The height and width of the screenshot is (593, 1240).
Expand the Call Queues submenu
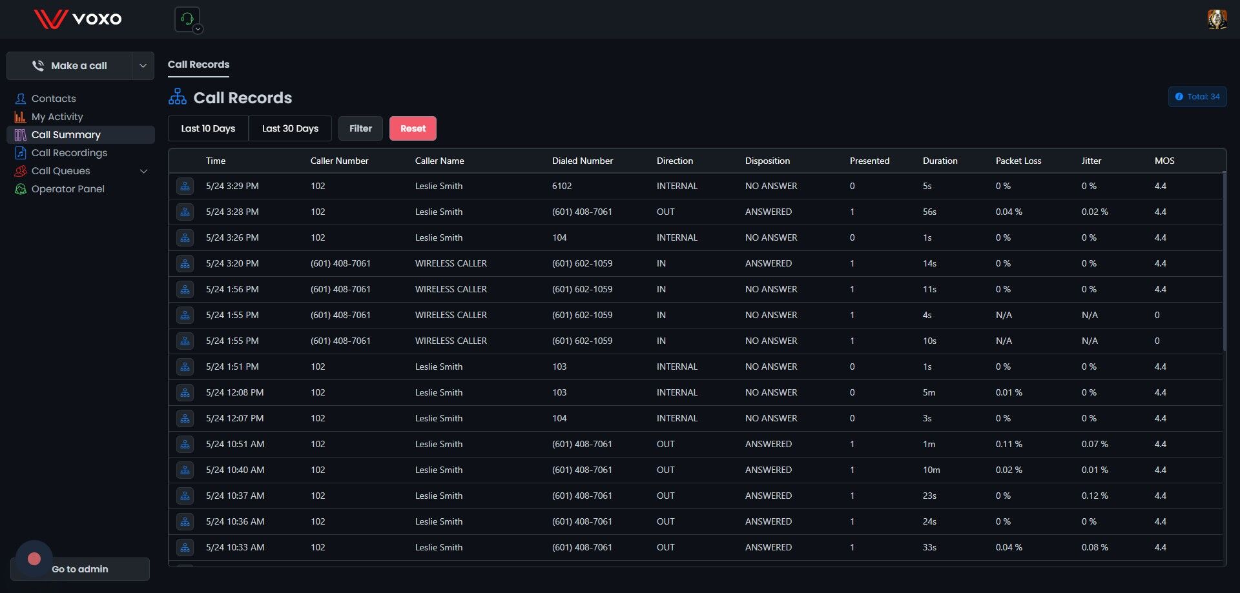coord(144,171)
